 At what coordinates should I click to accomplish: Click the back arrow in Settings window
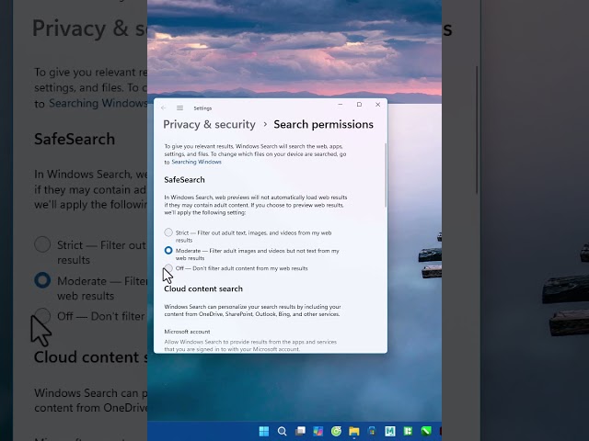pos(164,108)
